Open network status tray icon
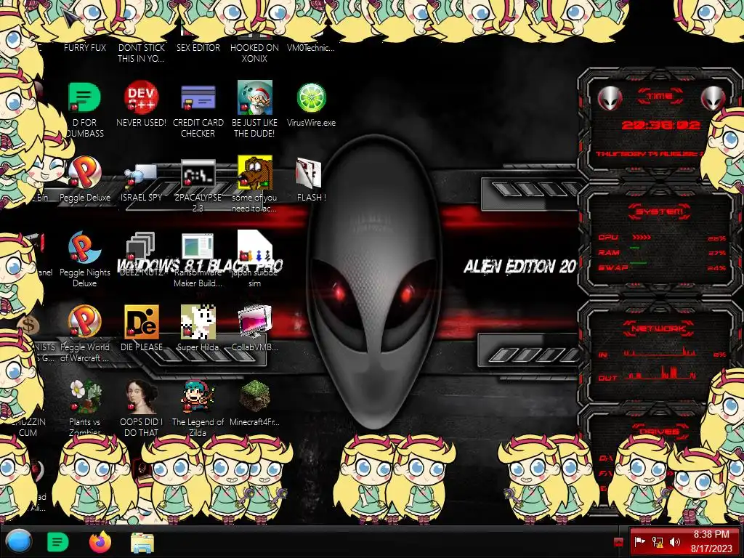This screenshot has height=558, width=744. click(657, 541)
